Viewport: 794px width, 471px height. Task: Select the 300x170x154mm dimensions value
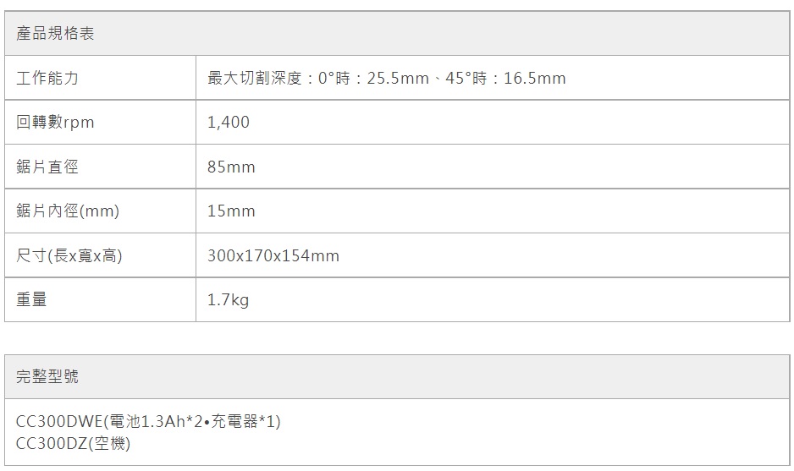pyautogui.click(x=273, y=255)
